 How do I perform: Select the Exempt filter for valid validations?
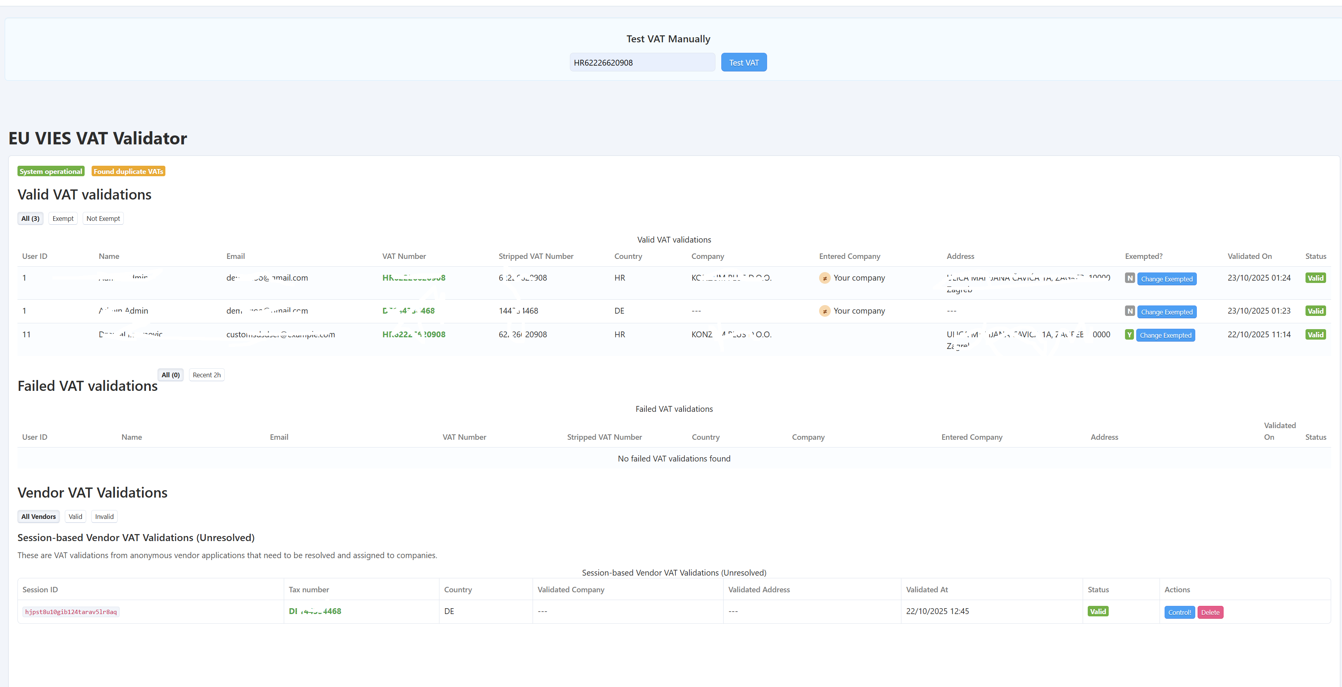[63, 219]
